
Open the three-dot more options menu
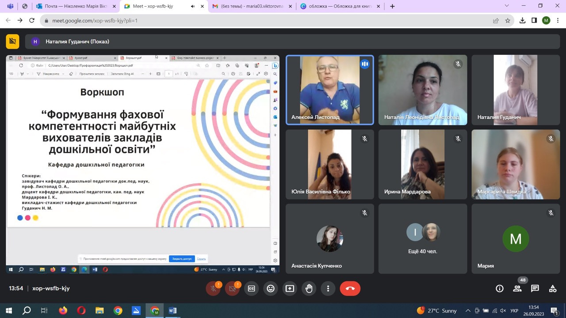tap(328, 288)
